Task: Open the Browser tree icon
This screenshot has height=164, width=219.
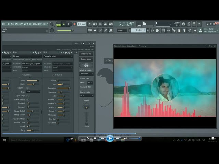Action: pos(174,30)
